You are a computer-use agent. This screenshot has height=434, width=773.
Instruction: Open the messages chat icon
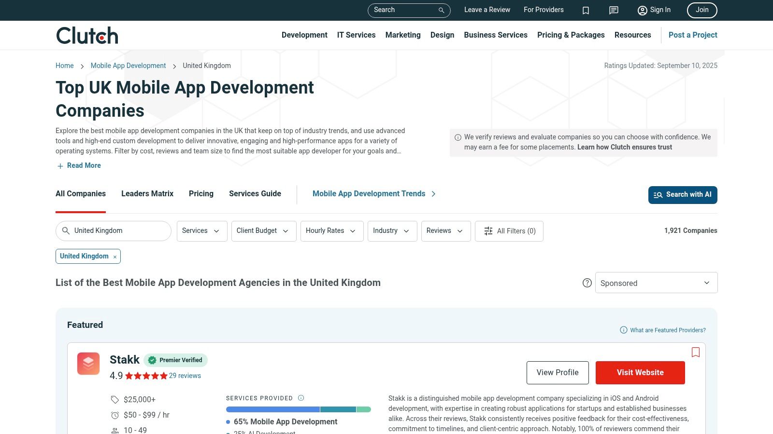click(x=614, y=10)
